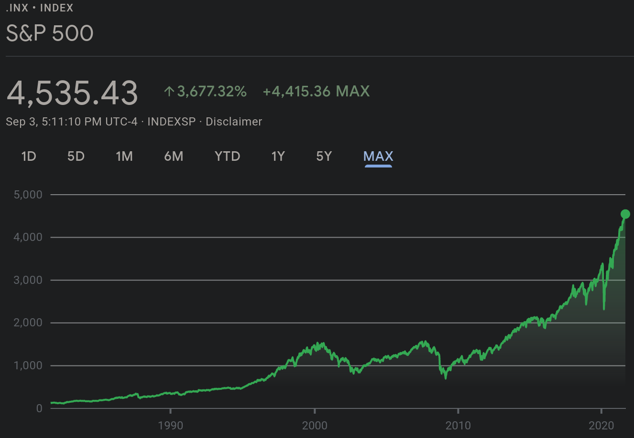Click the 2000 x-axis label
The height and width of the screenshot is (438, 634).
(315, 426)
